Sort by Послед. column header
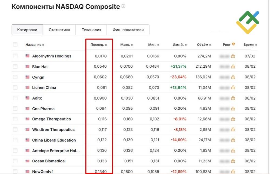This screenshot has width=270, height=174. (99, 45)
